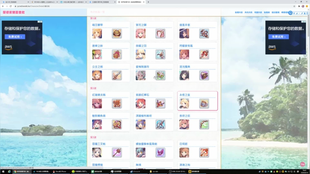
Task: Open 裝備列表 in the site navigation
Action: tap(239, 12)
